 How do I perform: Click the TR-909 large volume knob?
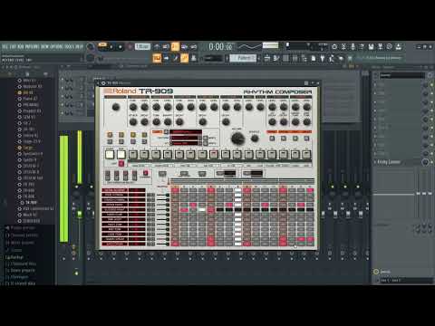237,139
